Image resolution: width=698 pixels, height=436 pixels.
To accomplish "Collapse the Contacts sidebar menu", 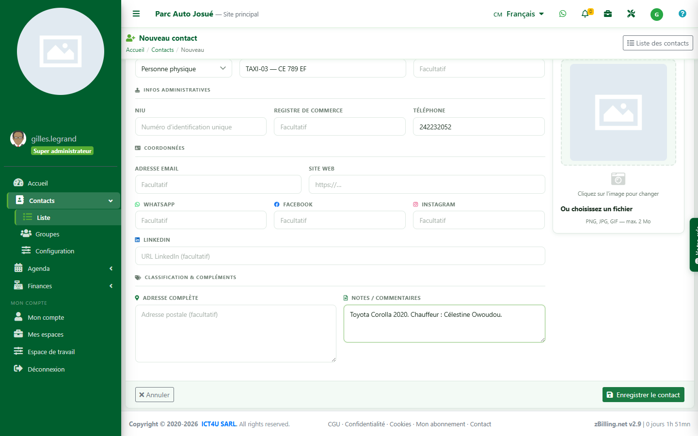I will pos(63,201).
